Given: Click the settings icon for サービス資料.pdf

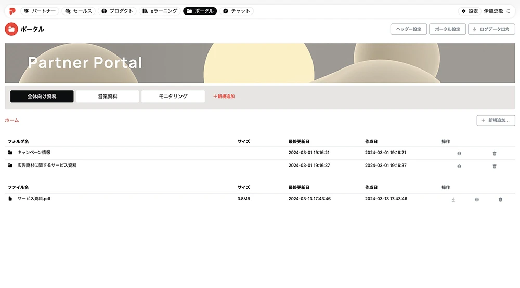Looking at the screenshot, I should point(477,200).
